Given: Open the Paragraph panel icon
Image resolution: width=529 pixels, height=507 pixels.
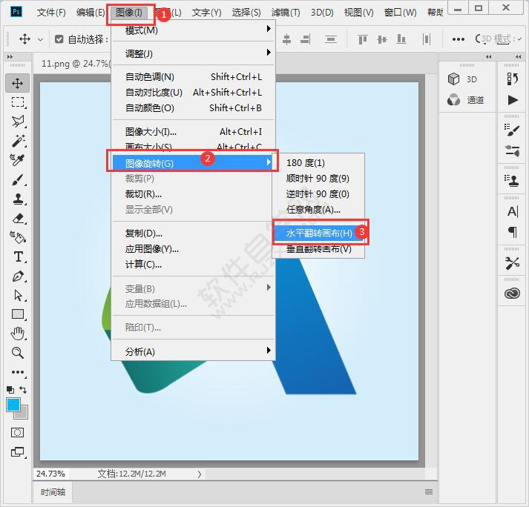Looking at the screenshot, I should [513, 232].
